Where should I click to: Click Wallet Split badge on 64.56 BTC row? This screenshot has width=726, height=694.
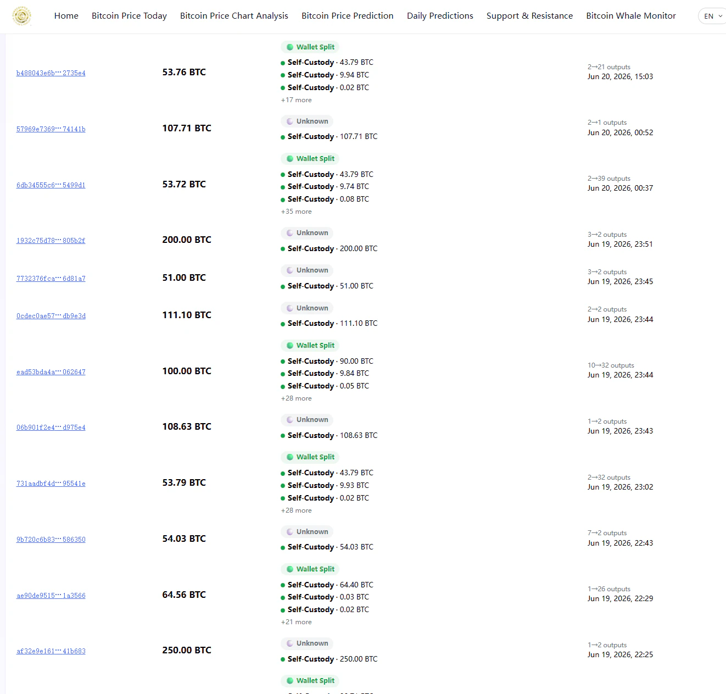[x=310, y=569]
